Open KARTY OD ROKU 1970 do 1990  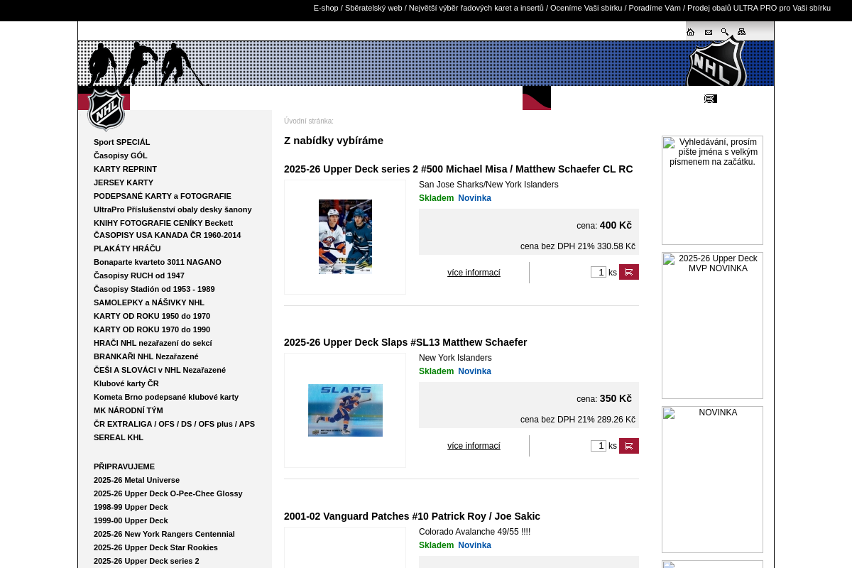click(152, 329)
